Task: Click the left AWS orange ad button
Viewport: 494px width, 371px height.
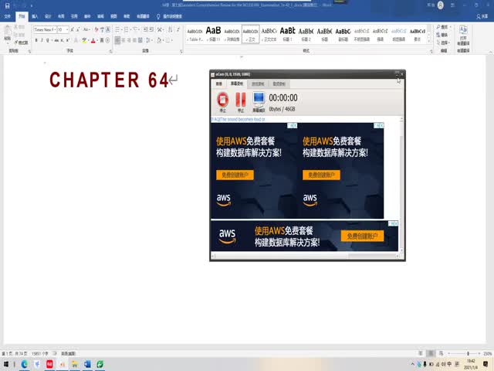Action: pos(235,175)
